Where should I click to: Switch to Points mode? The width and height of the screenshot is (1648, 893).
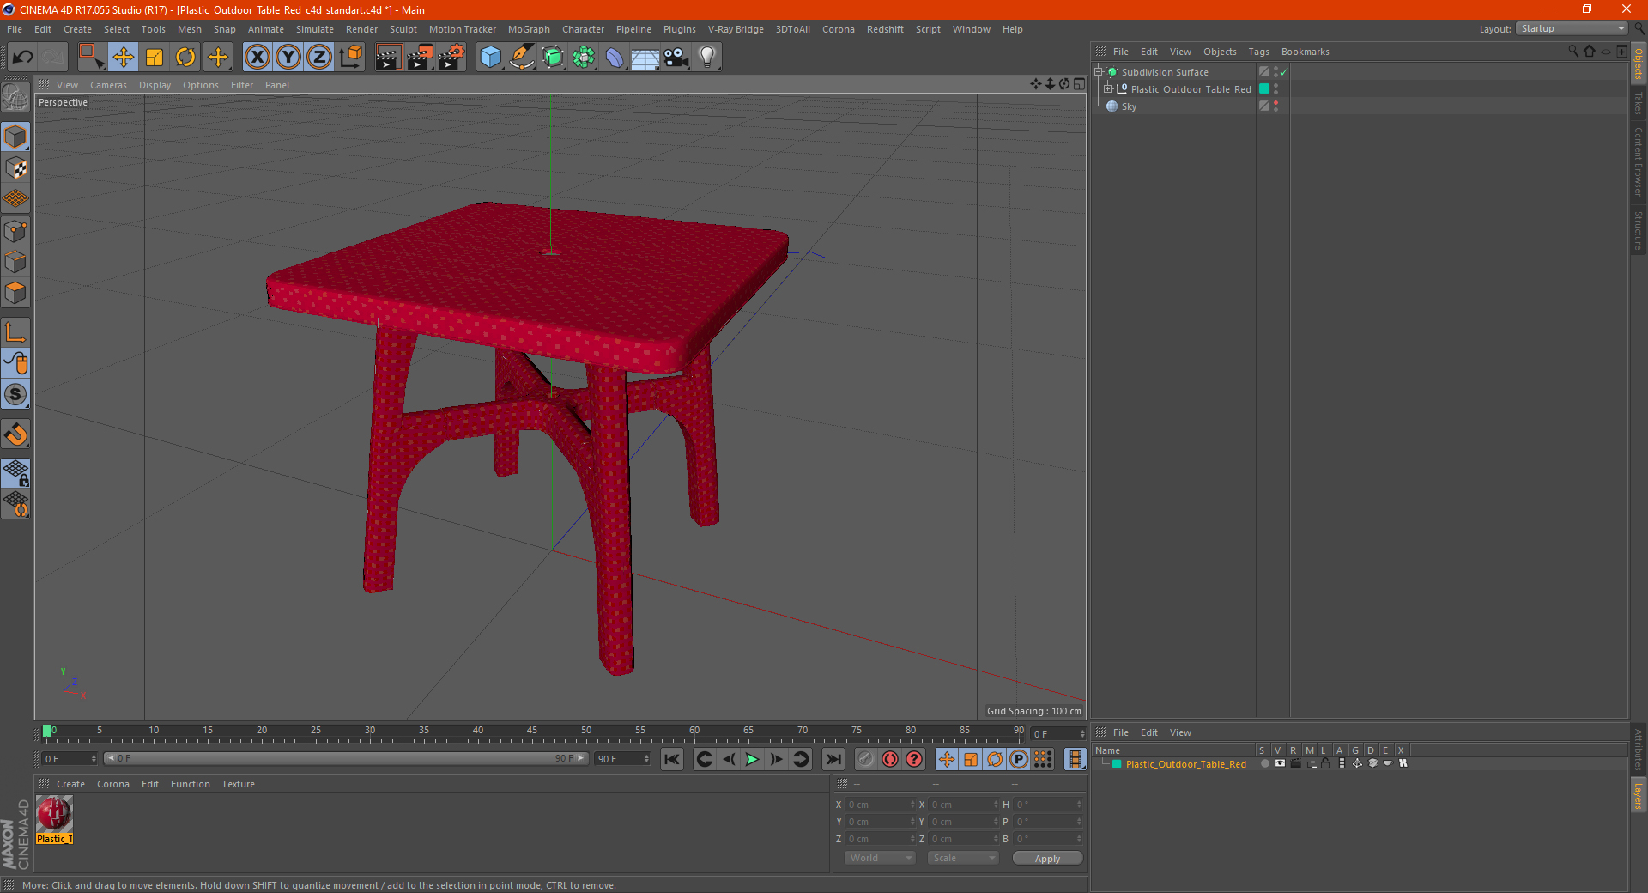click(15, 231)
